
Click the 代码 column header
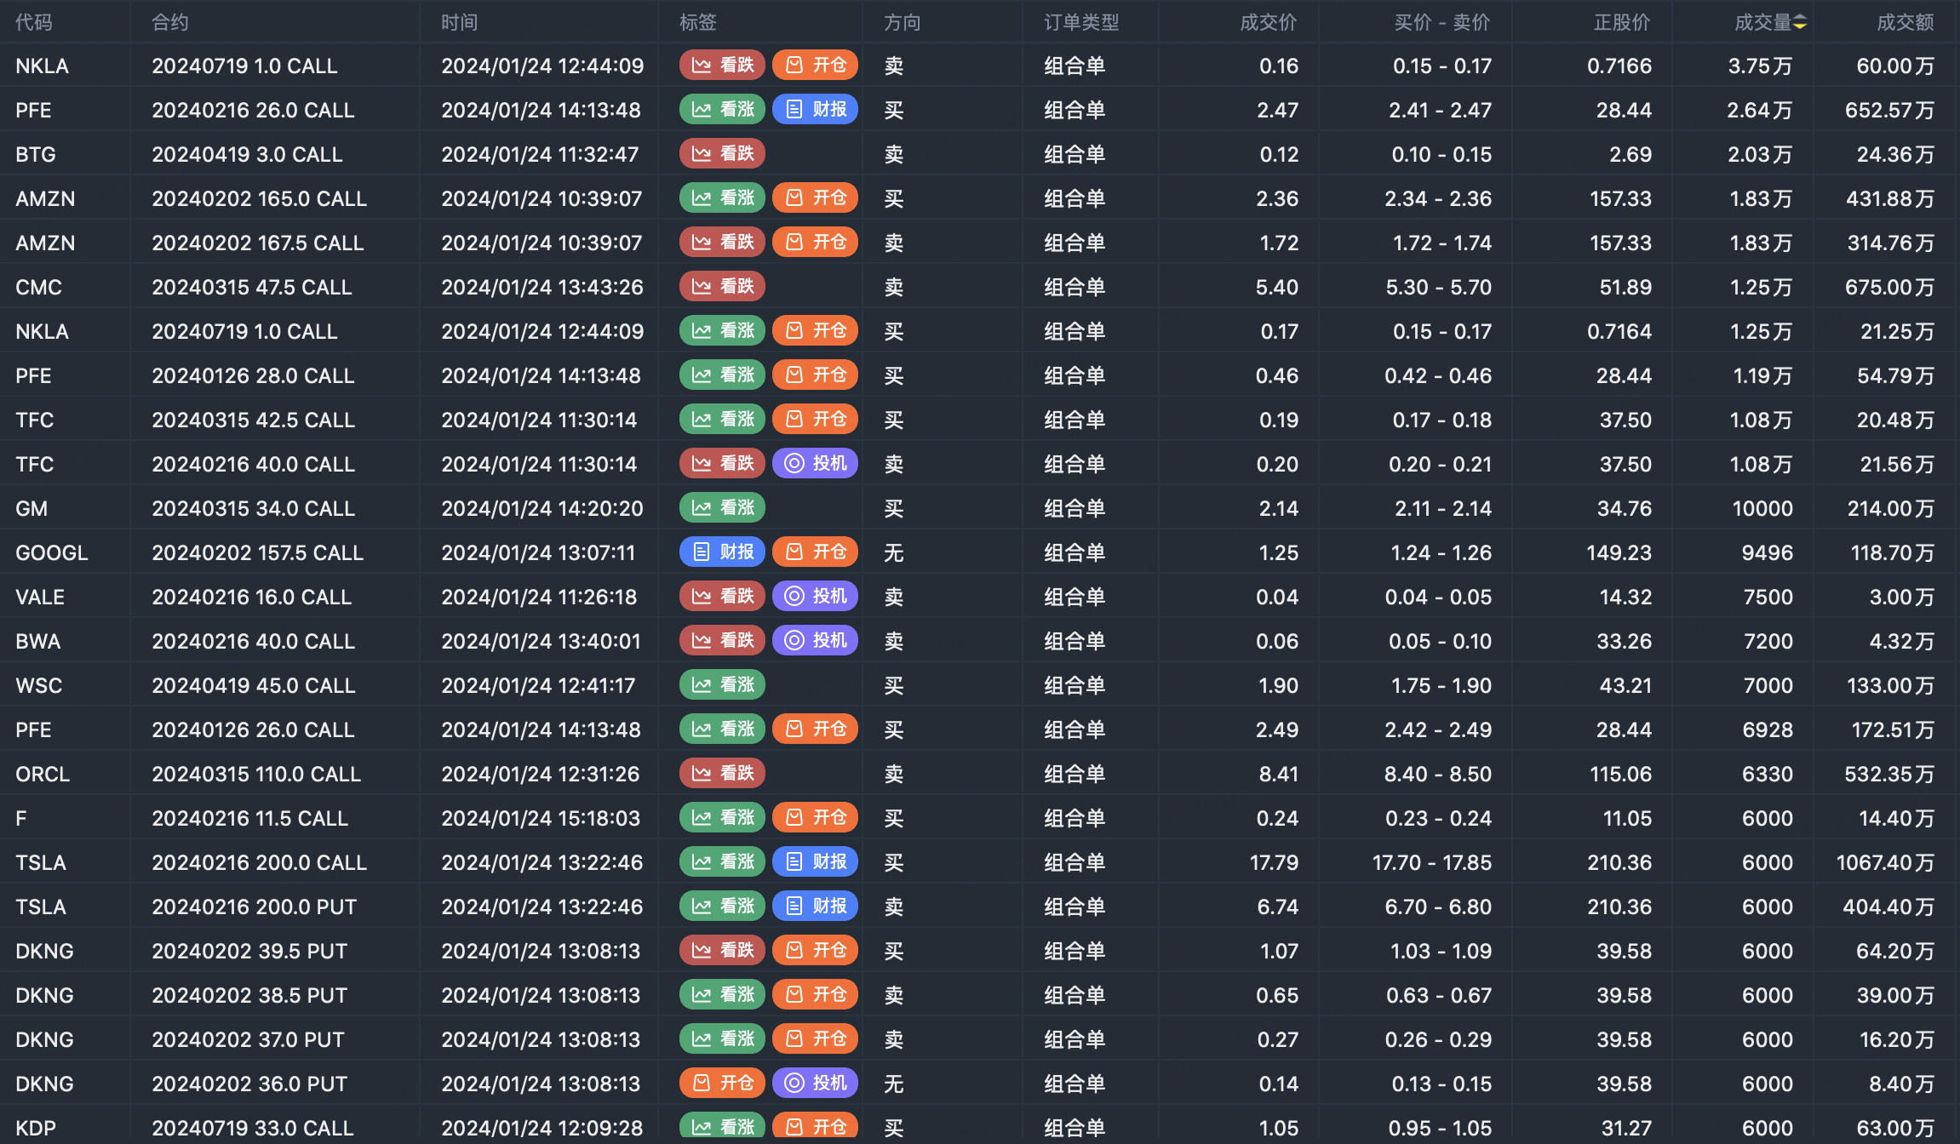pos(34,23)
